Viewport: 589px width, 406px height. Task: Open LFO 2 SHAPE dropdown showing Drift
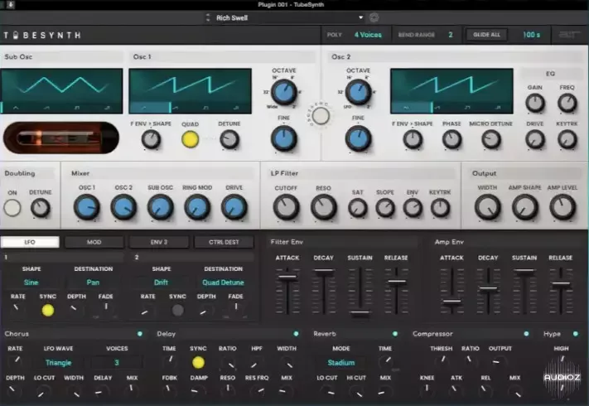pos(162,283)
